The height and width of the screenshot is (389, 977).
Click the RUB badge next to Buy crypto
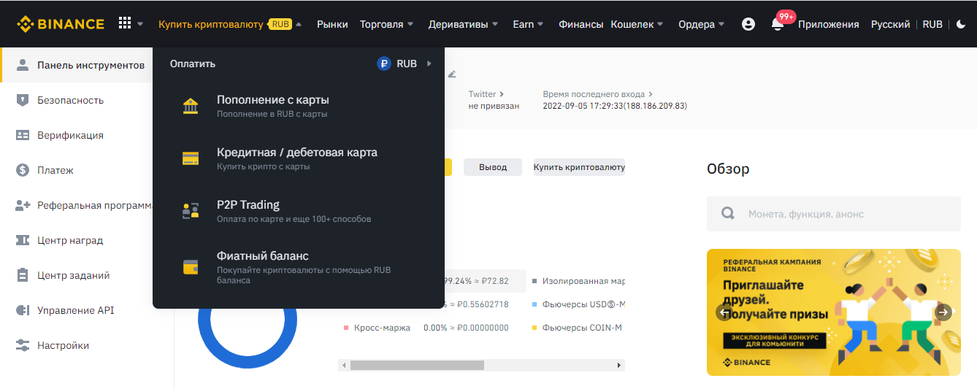point(280,24)
